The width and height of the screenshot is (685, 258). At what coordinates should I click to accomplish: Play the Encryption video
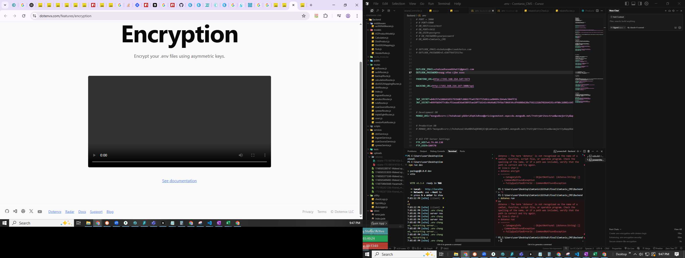[x=94, y=155]
